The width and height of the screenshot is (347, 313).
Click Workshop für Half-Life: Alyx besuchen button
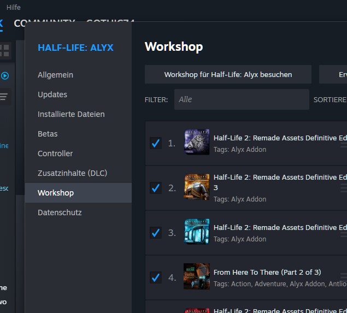[228, 74]
